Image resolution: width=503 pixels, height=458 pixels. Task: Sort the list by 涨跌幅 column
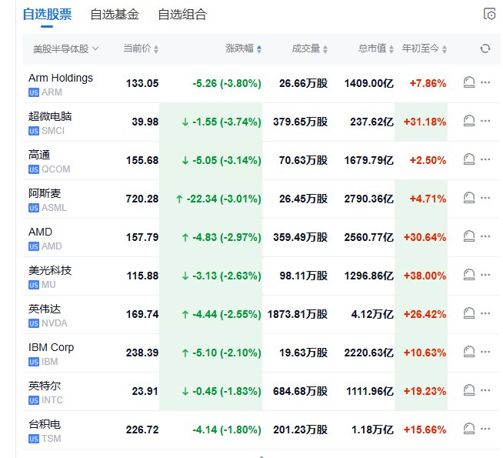pos(244,48)
